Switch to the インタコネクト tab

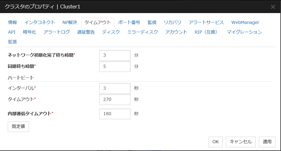coord(40,22)
